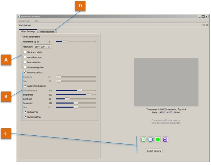The width and height of the screenshot is (211, 165).
Task: Click the Other parameters group label
Action: tap(31, 37)
